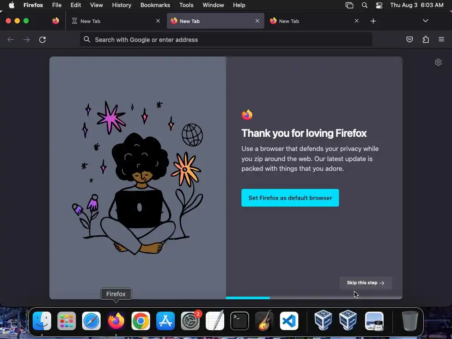Close the last New Tab
The width and height of the screenshot is (452, 339).
(x=357, y=21)
